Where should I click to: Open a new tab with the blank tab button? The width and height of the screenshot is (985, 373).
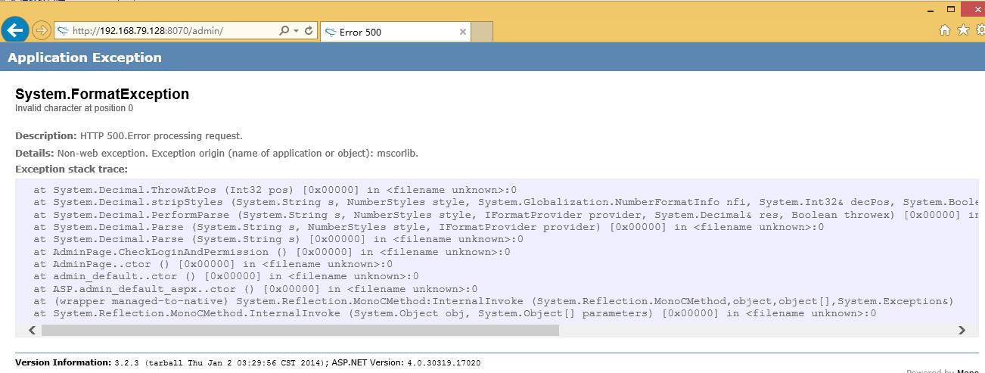(482, 32)
